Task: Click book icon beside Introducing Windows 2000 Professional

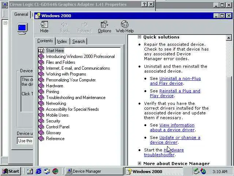Action: (x=41, y=56)
